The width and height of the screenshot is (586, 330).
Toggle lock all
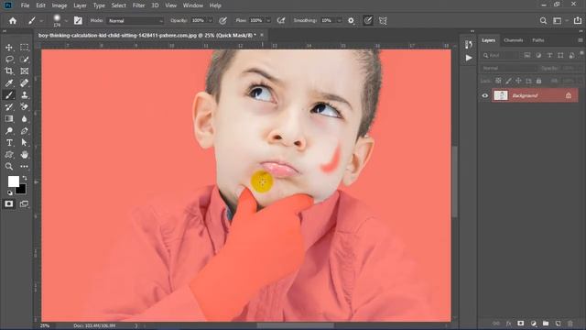click(x=538, y=81)
